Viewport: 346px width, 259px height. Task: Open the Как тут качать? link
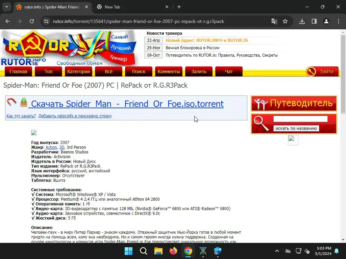(x=21, y=116)
